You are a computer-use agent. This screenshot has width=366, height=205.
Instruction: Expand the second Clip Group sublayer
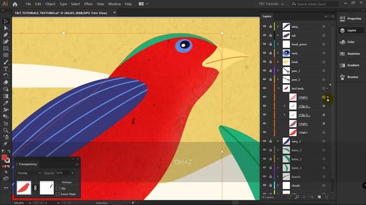[284, 115]
